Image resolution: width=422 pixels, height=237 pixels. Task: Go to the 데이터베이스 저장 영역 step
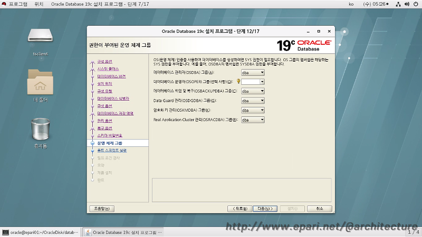[x=115, y=113]
